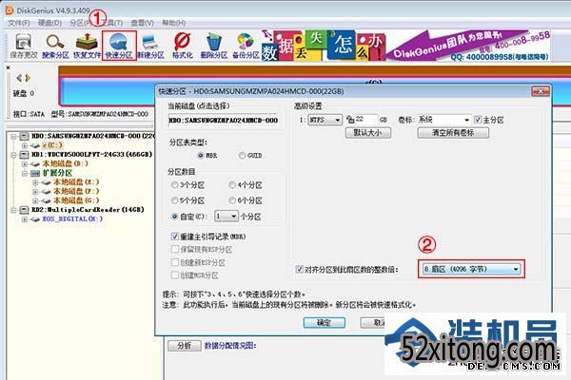Open the 卷标 系统 label dropdown
Viewport: 571px width, 380px height.
[443, 120]
